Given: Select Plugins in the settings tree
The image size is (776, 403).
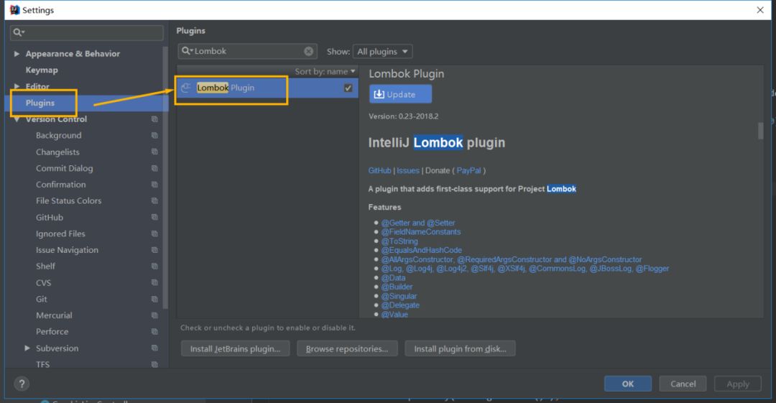Looking at the screenshot, I should tap(40, 103).
